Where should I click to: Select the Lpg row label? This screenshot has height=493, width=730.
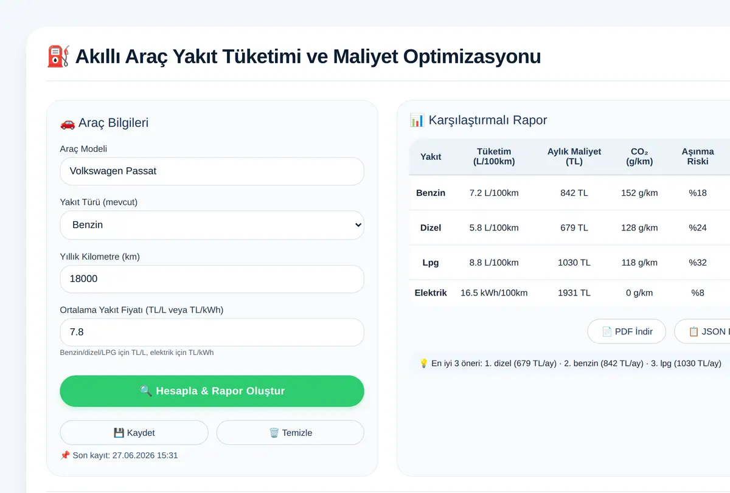[x=431, y=263]
